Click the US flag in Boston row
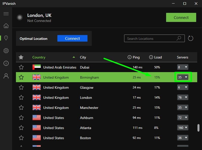 click(37, 138)
